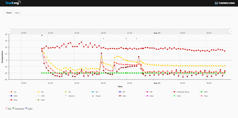Toggle DA2 series in legend
Viewport: 238px width, 118px height.
pos(149,96)
